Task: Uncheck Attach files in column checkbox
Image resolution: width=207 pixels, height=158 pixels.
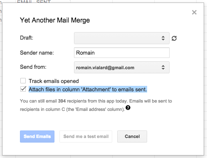Action: tap(23, 89)
